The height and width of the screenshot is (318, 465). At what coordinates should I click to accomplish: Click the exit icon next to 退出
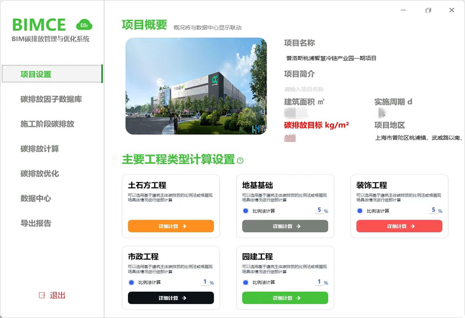(x=42, y=295)
